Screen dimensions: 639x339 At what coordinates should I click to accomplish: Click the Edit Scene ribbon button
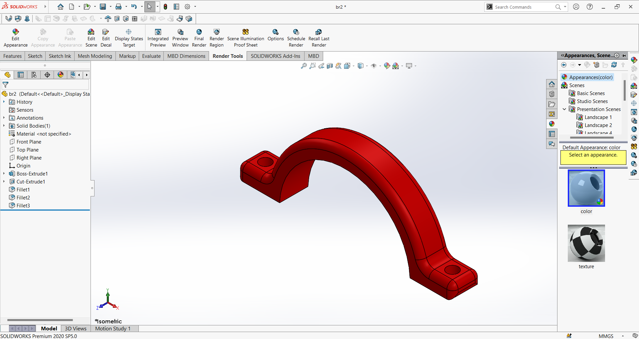(x=91, y=38)
